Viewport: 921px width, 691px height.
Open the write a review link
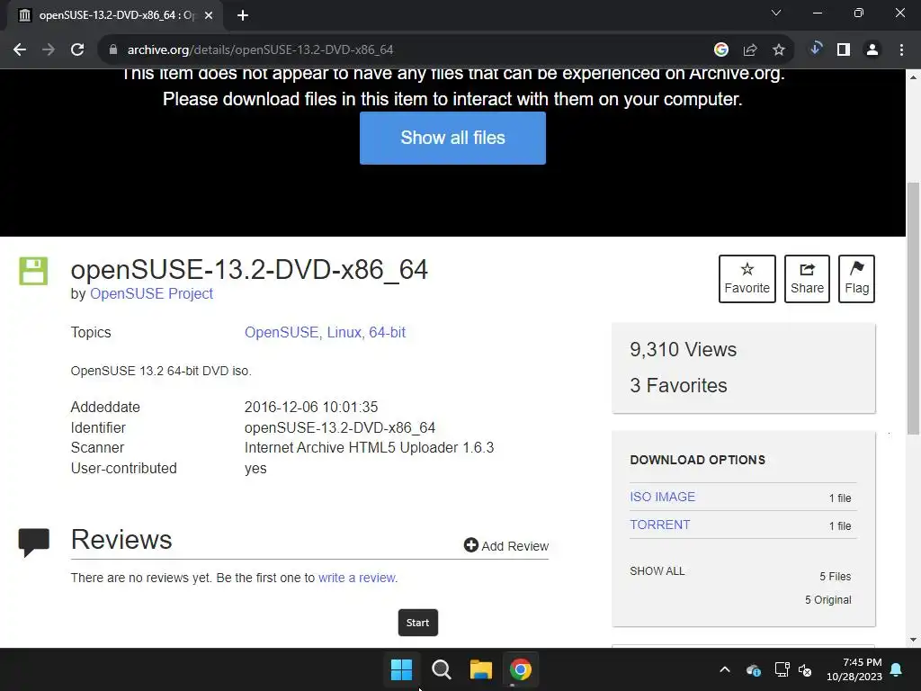[x=358, y=578]
